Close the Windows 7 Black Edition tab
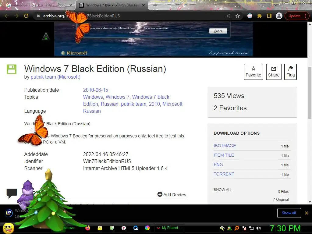312x234 pixels. coord(144,5)
